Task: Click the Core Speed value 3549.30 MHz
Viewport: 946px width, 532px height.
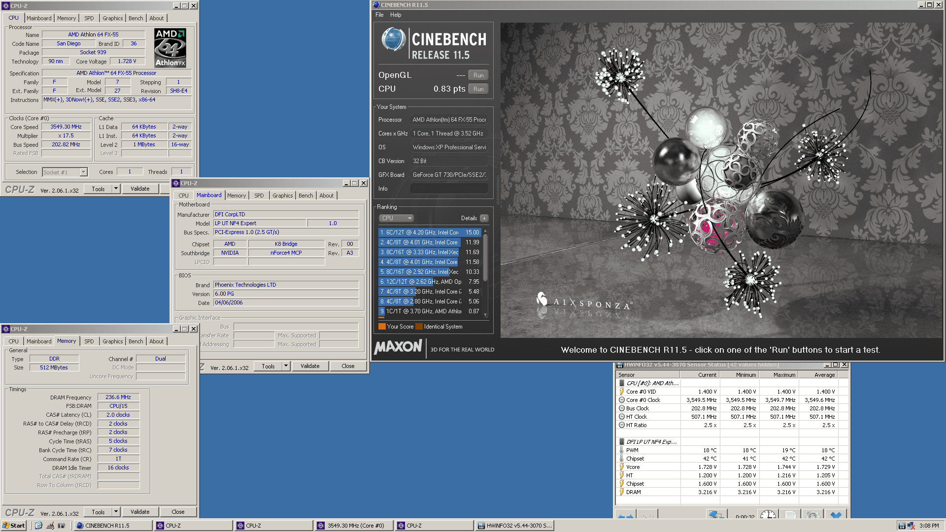Action: (x=66, y=127)
